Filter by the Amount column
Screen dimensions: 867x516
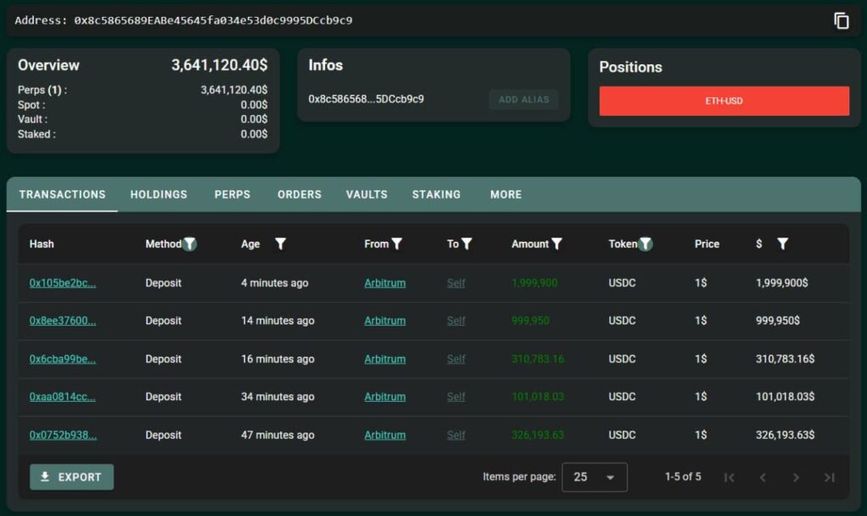[x=557, y=244]
